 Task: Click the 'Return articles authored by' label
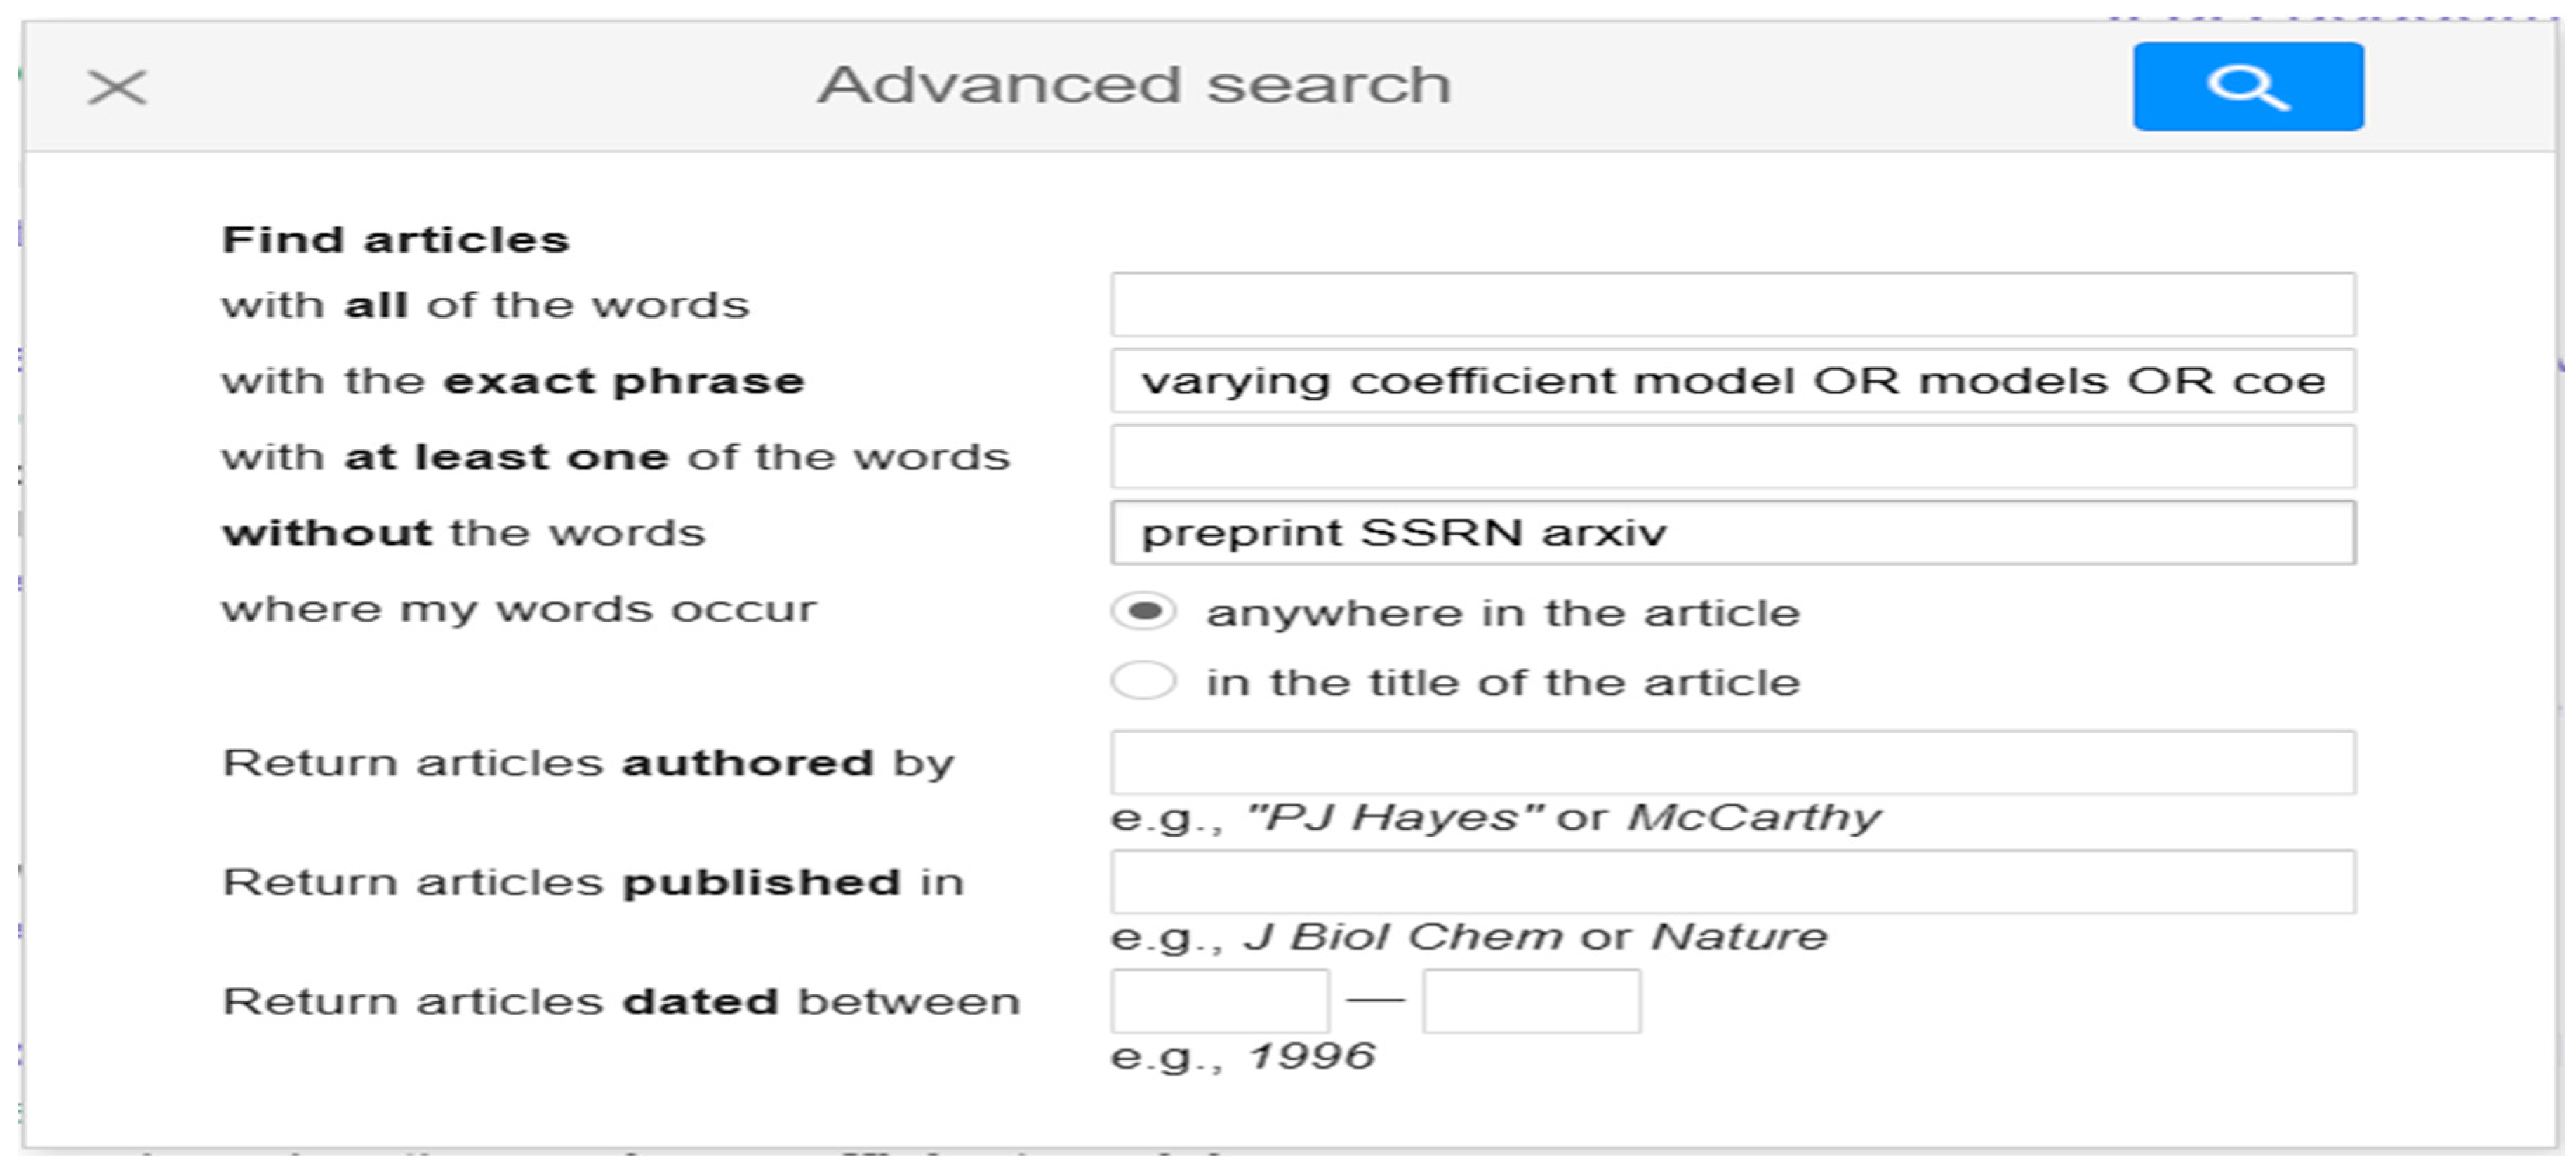tap(588, 763)
